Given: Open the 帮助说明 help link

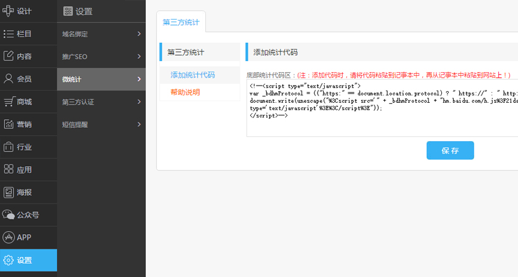Looking at the screenshot, I should 185,92.
